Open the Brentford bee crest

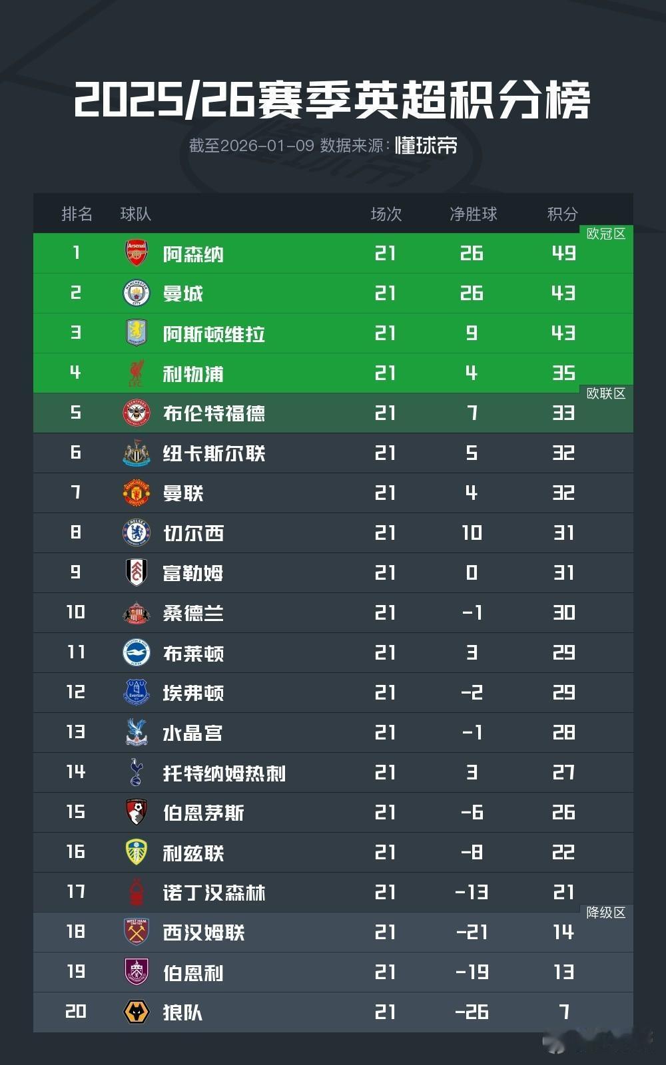tap(137, 413)
